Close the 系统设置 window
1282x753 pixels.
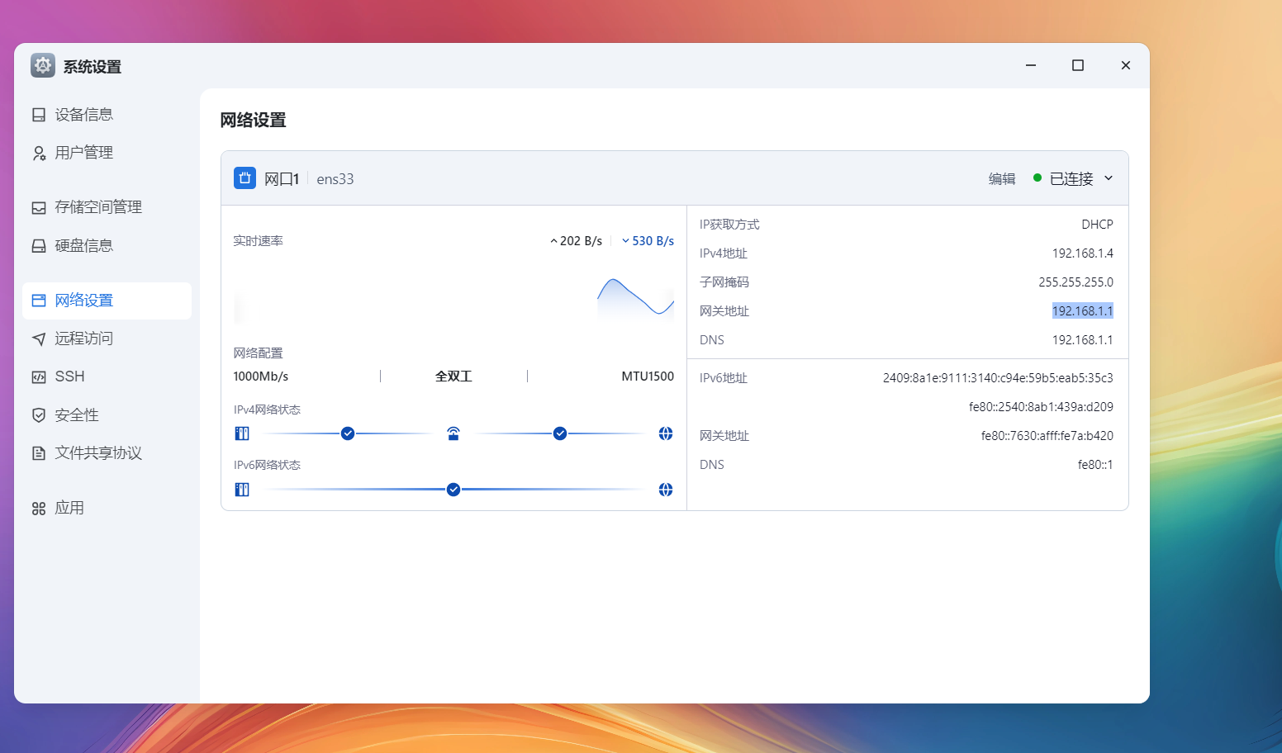pos(1125,65)
